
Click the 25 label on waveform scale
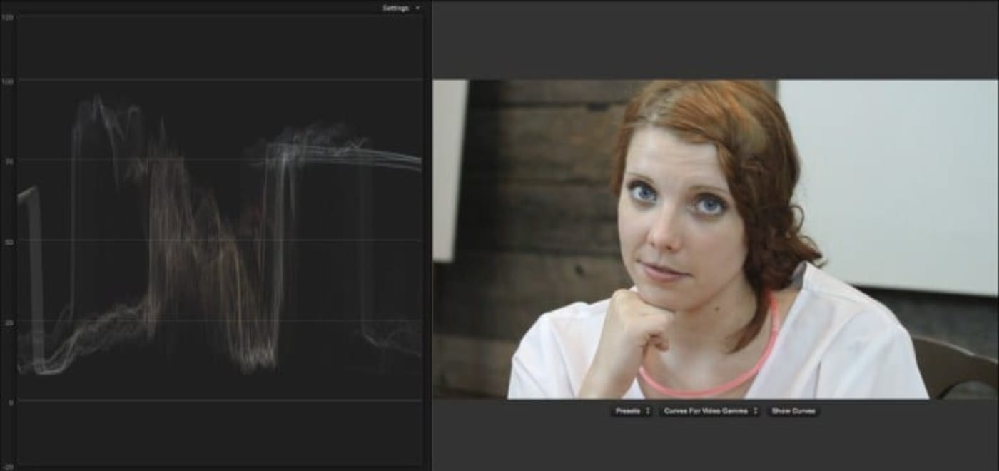tap(8, 323)
